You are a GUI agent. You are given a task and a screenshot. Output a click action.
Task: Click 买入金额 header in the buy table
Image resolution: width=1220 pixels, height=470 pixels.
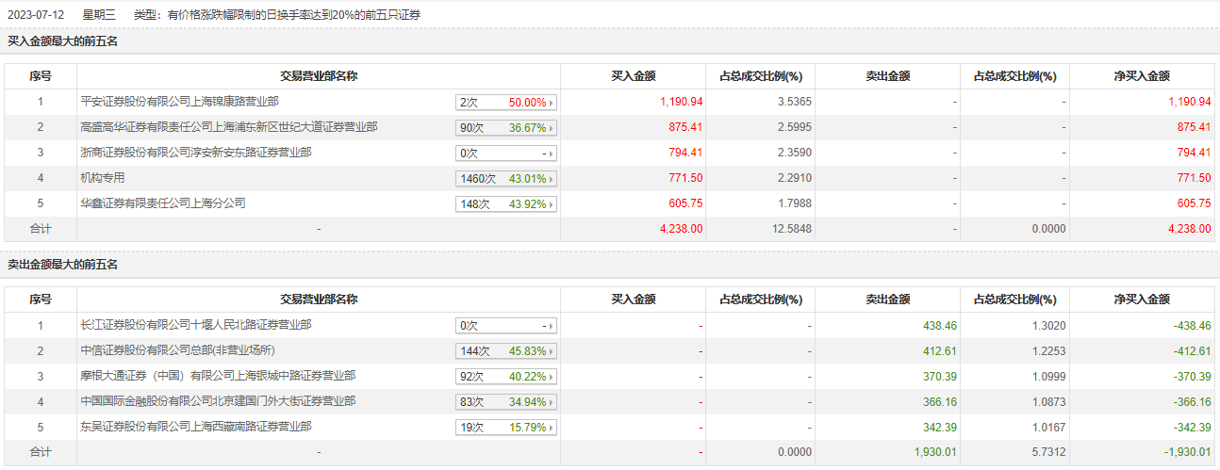click(634, 76)
